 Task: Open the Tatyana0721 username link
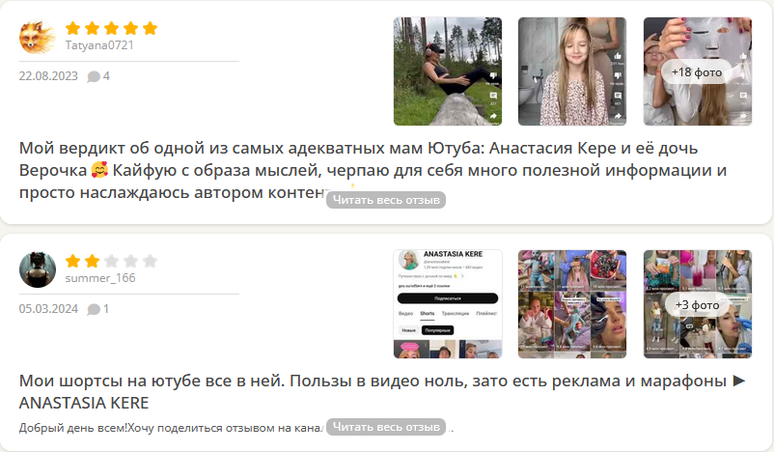coord(99,45)
